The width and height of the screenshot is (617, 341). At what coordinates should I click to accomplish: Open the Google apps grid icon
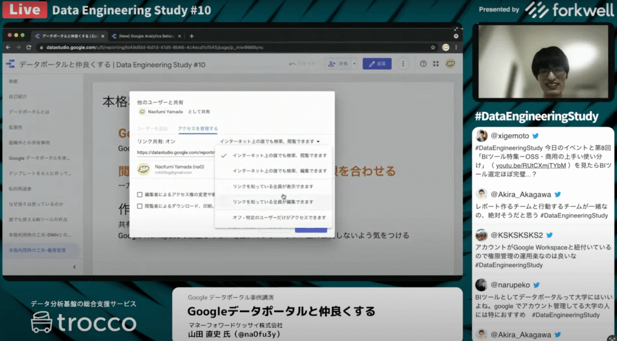tap(435, 63)
